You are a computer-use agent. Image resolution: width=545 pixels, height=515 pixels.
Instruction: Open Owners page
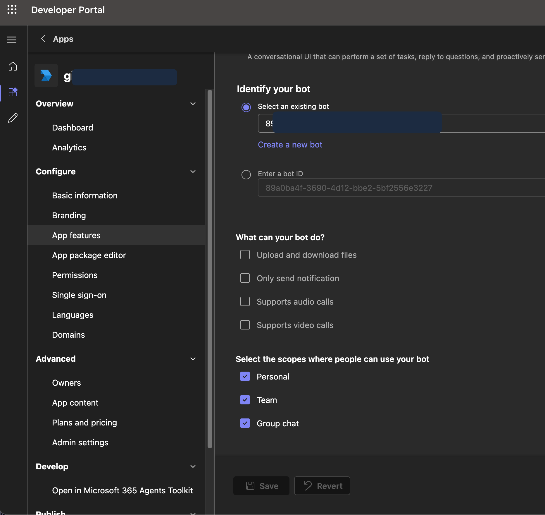[x=66, y=383]
